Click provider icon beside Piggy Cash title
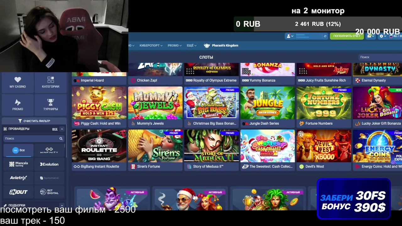The height and width of the screenshot is (226, 402). point(76,123)
